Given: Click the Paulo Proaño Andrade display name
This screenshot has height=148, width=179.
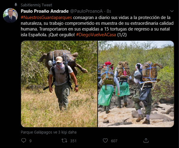Looking at the screenshot, I should coord(45,11).
